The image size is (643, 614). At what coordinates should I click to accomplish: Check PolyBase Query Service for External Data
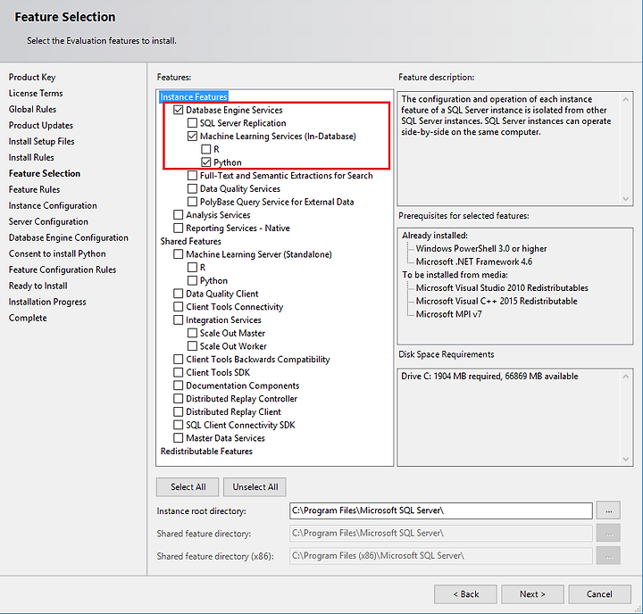[x=192, y=202]
